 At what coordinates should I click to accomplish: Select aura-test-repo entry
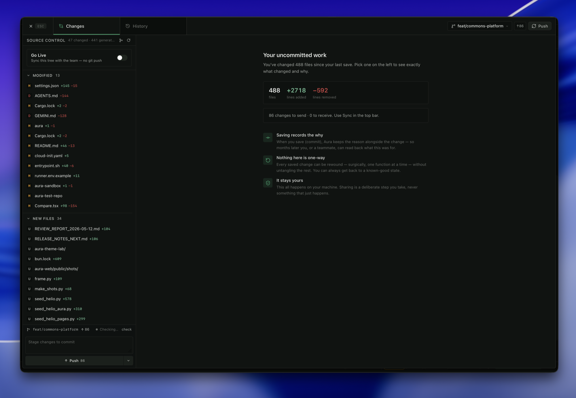79,196
